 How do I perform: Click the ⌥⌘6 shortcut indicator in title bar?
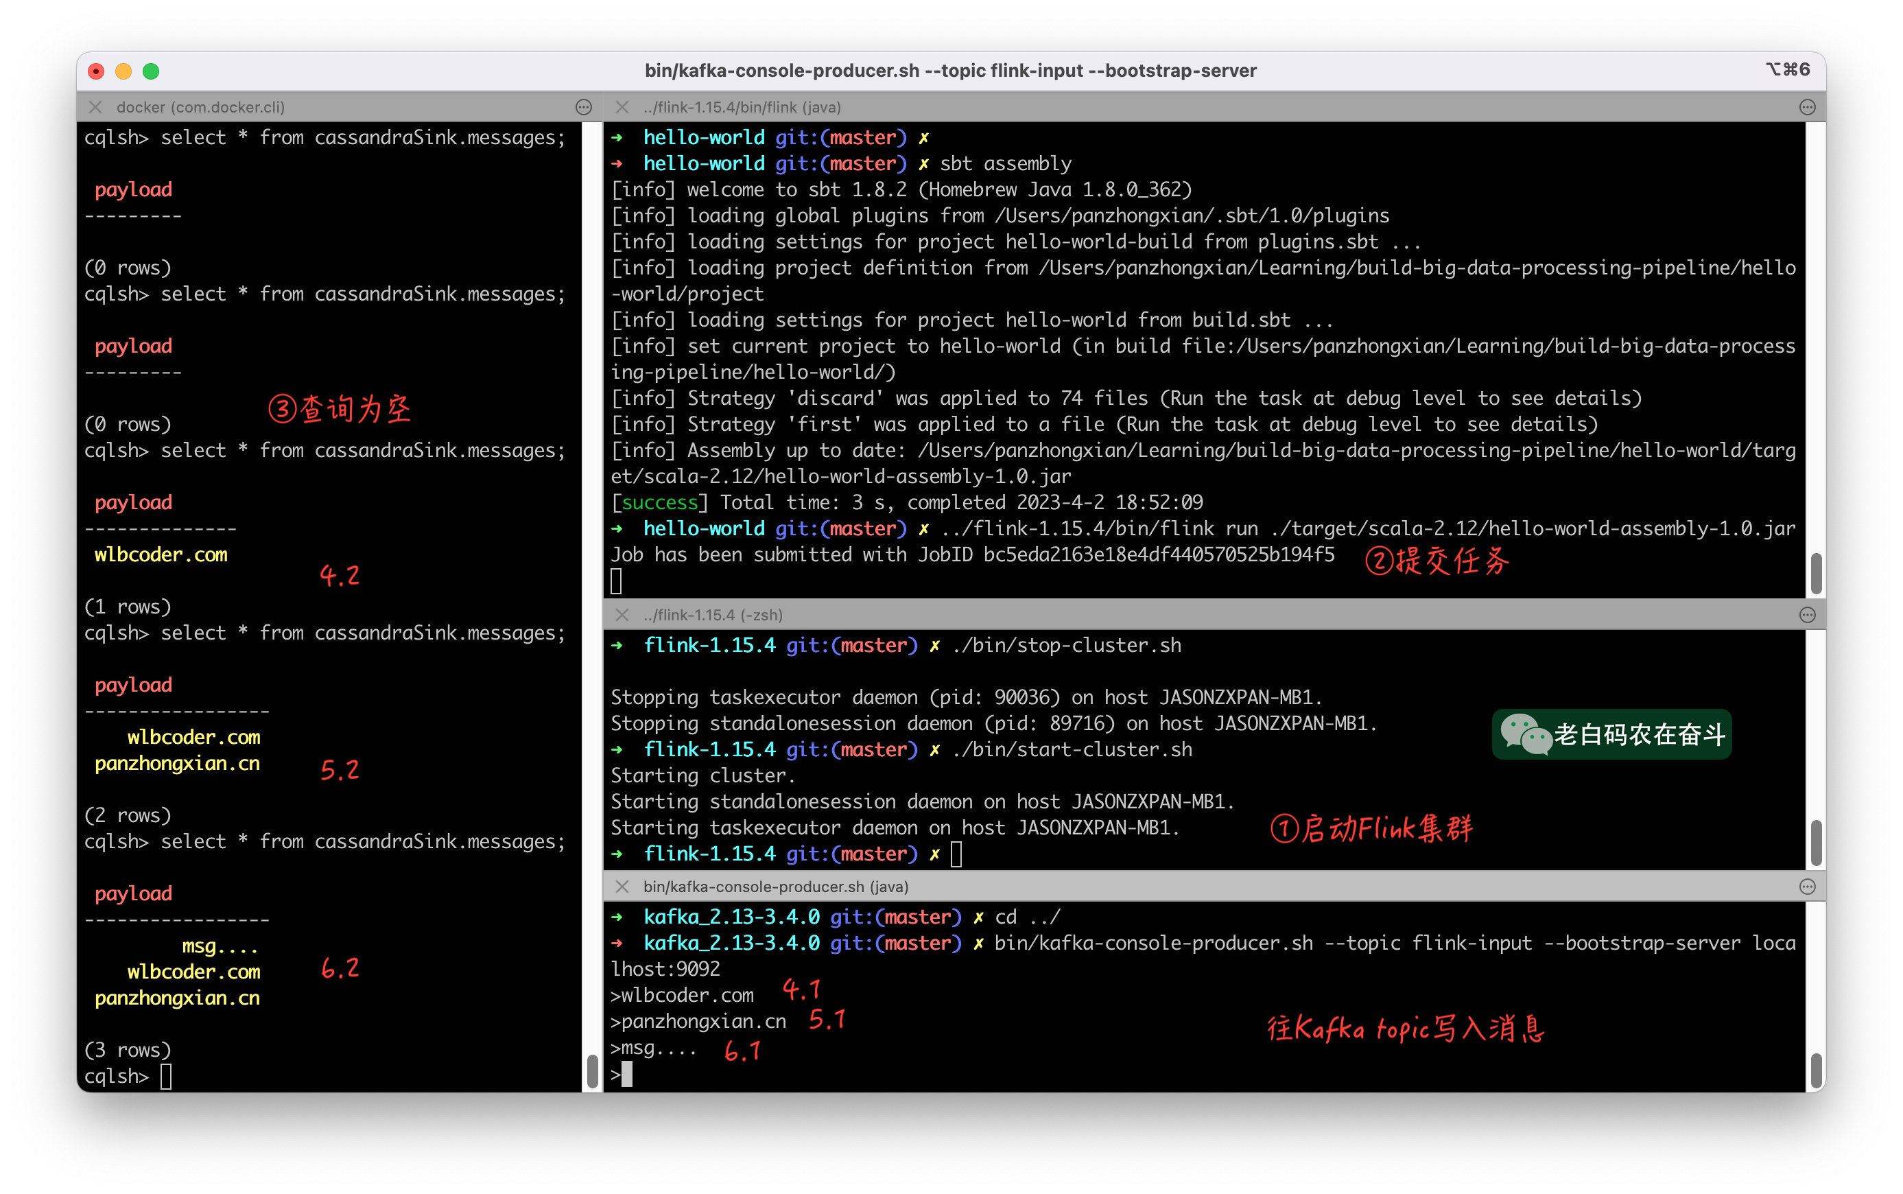coord(1788,69)
